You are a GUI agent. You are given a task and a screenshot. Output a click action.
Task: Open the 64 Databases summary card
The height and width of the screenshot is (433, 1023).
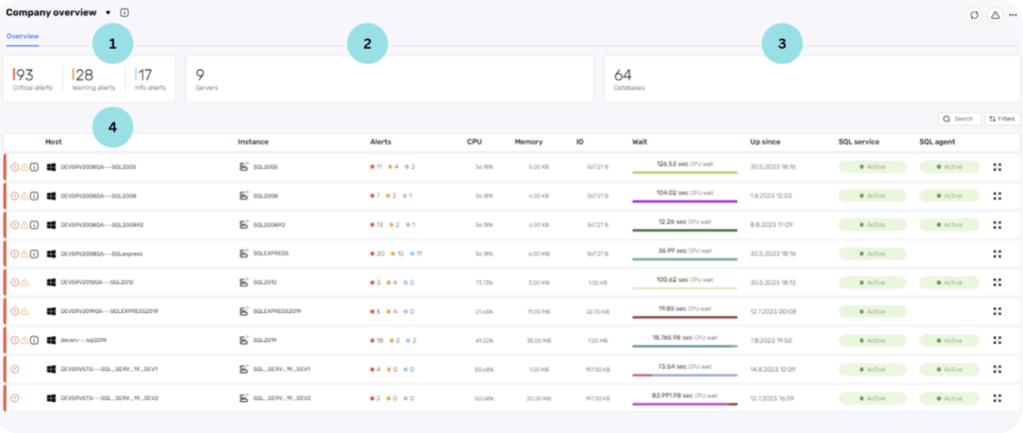pyautogui.click(x=811, y=79)
